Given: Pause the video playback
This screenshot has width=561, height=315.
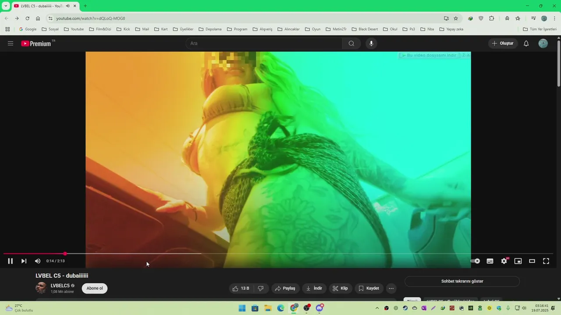Looking at the screenshot, I should click(x=10, y=261).
